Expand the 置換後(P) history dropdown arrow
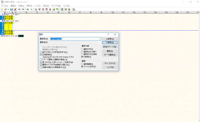200x122 pixels. (x=100, y=42)
